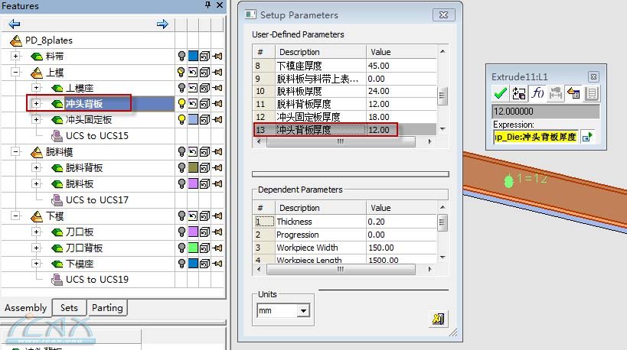Image resolution: width=627 pixels, height=350 pixels.
Task: Click the wireframe cube icon in the 刀口板 row
Action: point(204,232)
